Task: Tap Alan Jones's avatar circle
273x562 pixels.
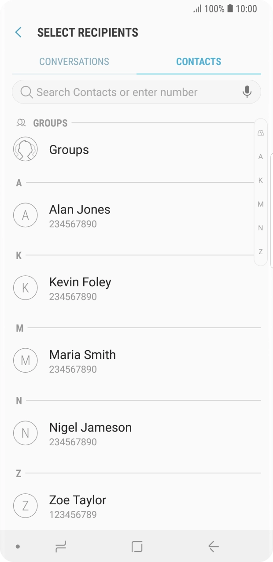Action: (25, 215)
